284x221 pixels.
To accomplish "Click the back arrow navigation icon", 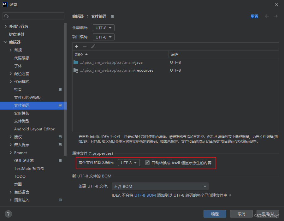I will [267, 16].
